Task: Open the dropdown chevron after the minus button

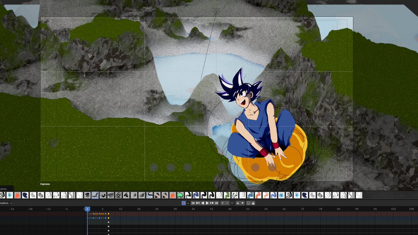Action: coord(232,203)
